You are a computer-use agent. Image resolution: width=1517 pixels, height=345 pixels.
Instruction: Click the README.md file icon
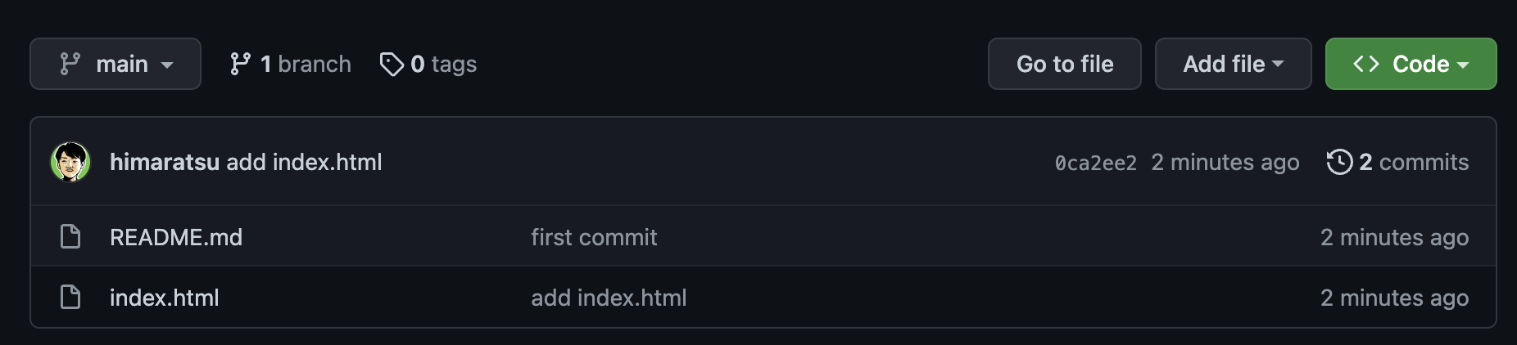(x=71, y=237)
